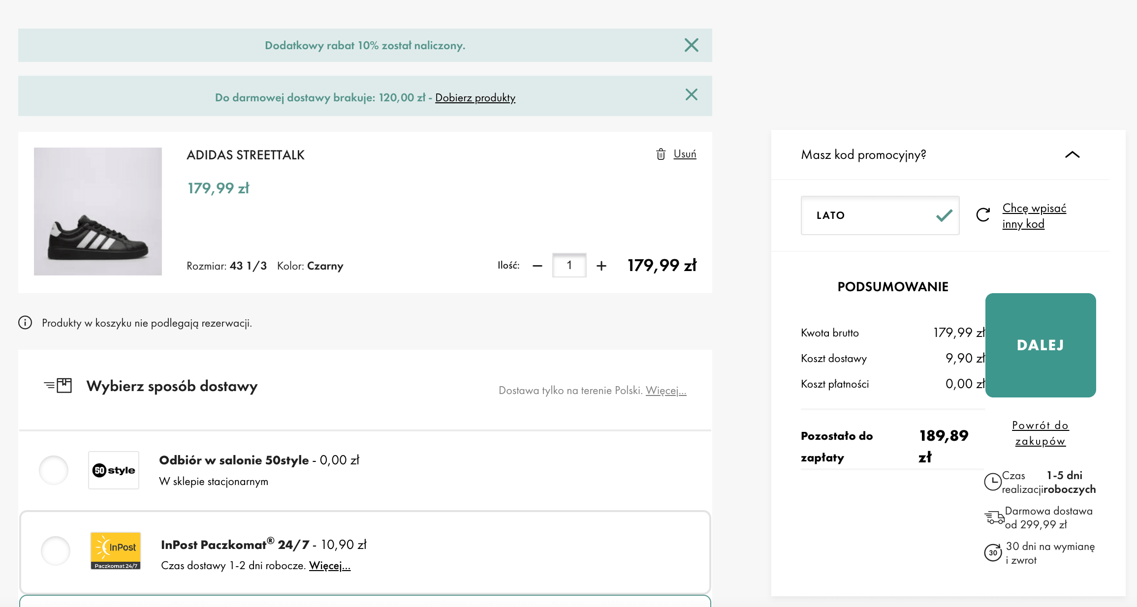The image size is (1137, 607).
Task: Close the free delivery notice banner
Action: (691, 94)
